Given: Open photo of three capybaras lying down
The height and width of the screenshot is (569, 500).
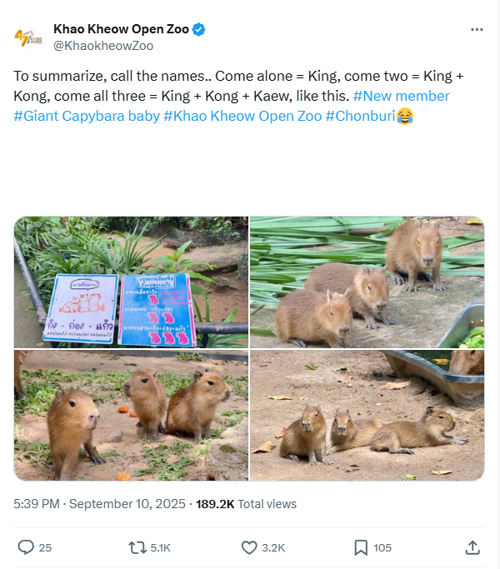Looking at the screenshot, I should [x=367, y=415].
